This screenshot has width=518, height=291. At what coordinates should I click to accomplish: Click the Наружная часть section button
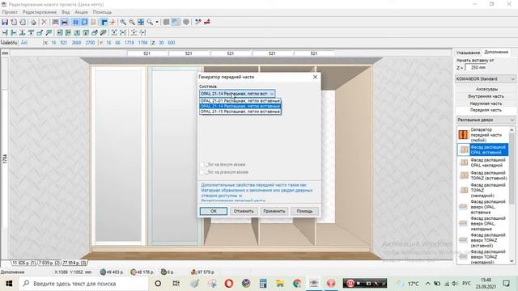486,103
